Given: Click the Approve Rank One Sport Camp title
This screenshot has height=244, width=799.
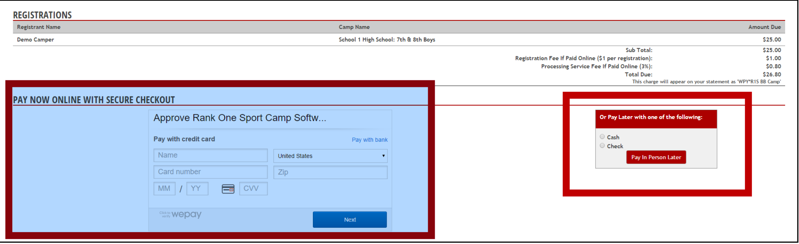Looking at the screenshot, I should pyautogui.click(x=240, y=118).
